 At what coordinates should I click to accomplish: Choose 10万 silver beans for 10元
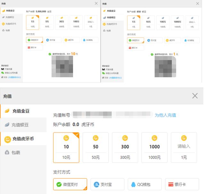tap(148, 23)
